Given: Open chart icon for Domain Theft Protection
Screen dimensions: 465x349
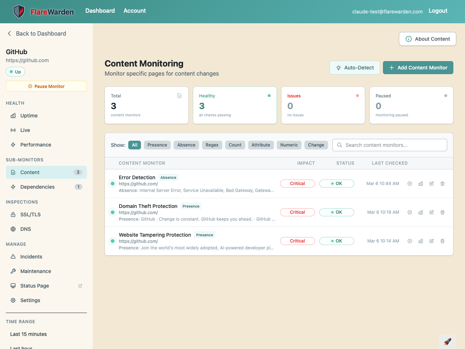Looking at the screenshot, I should 421,212.
